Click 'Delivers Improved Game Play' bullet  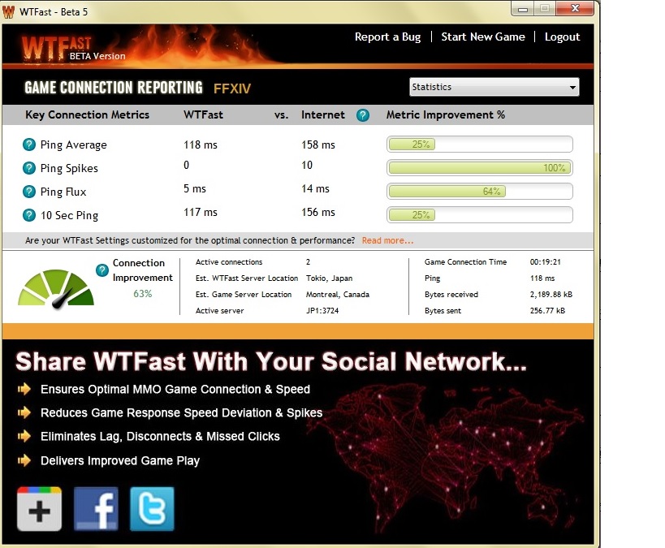point(120,460)
